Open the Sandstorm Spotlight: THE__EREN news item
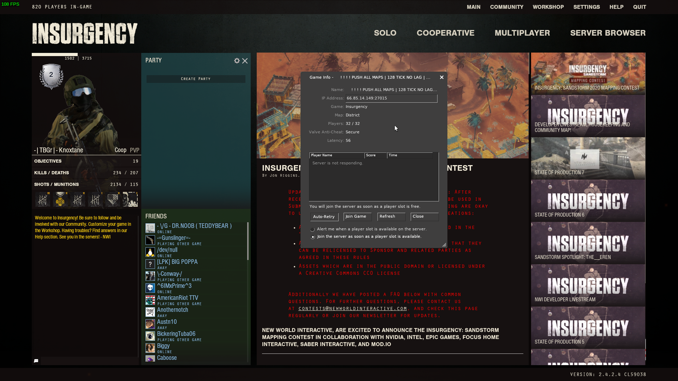 tap(588, 243)
